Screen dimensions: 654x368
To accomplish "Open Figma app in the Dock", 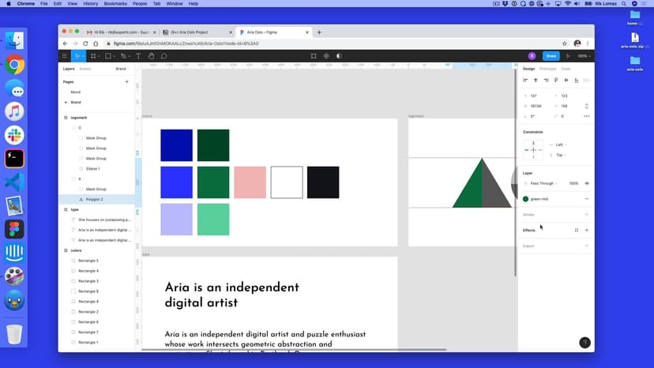I will click(14, 229).
